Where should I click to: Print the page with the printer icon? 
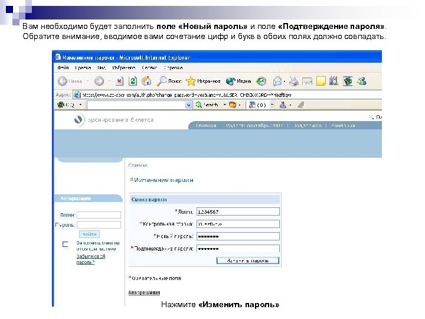pos(294,81)
